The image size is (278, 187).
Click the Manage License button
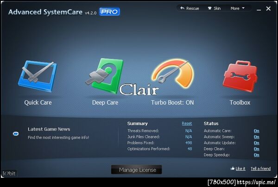[136, 170]
